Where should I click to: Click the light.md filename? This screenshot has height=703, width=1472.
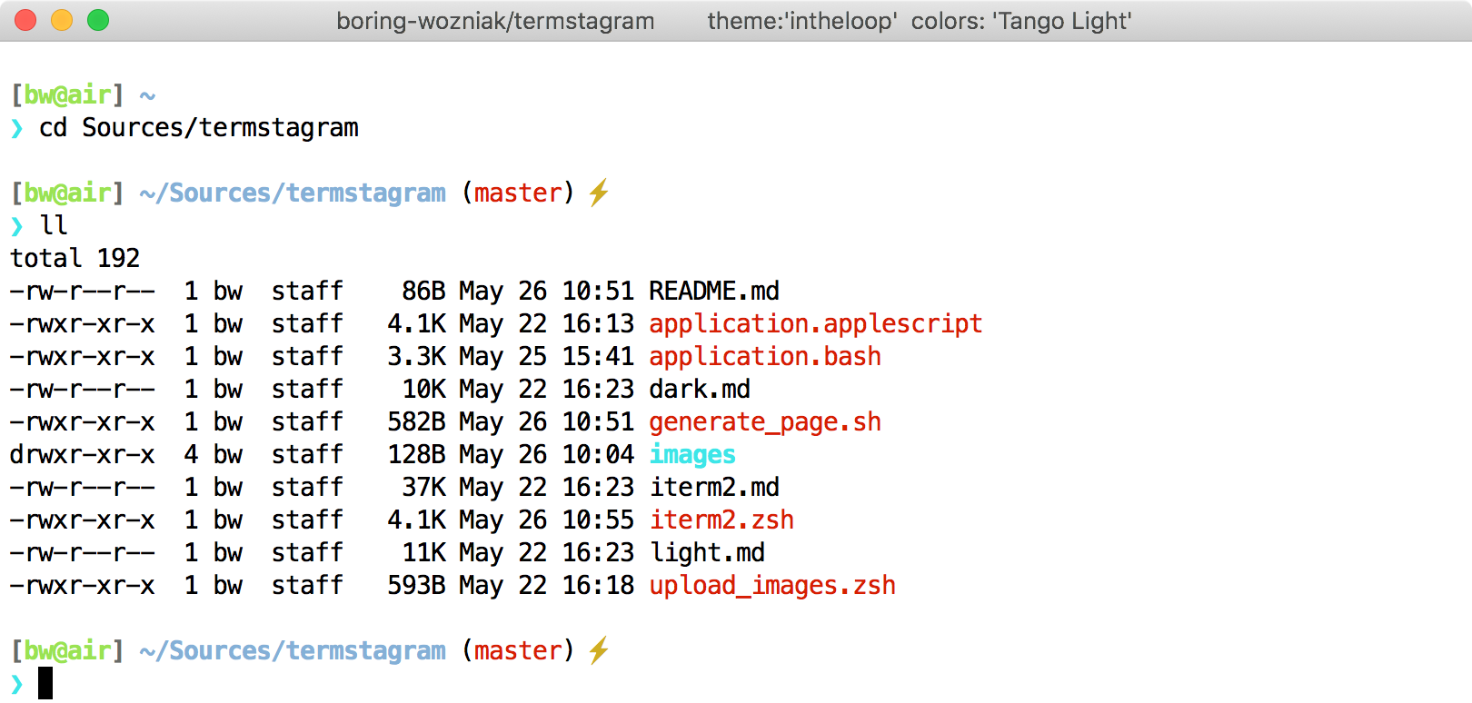pyautogui.click(x=707, y=552)
